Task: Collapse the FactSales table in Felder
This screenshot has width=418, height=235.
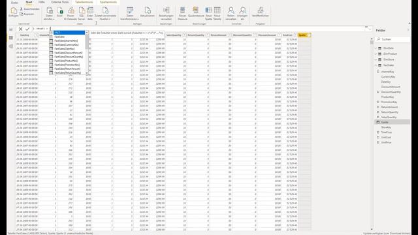Action: click(376, 65)
